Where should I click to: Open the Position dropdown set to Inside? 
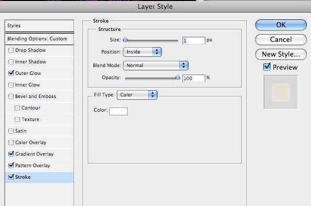[x=142, y=52]
